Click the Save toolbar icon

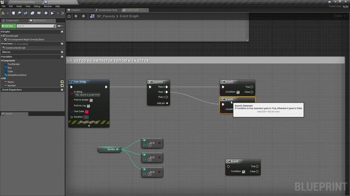coord(13,13)
